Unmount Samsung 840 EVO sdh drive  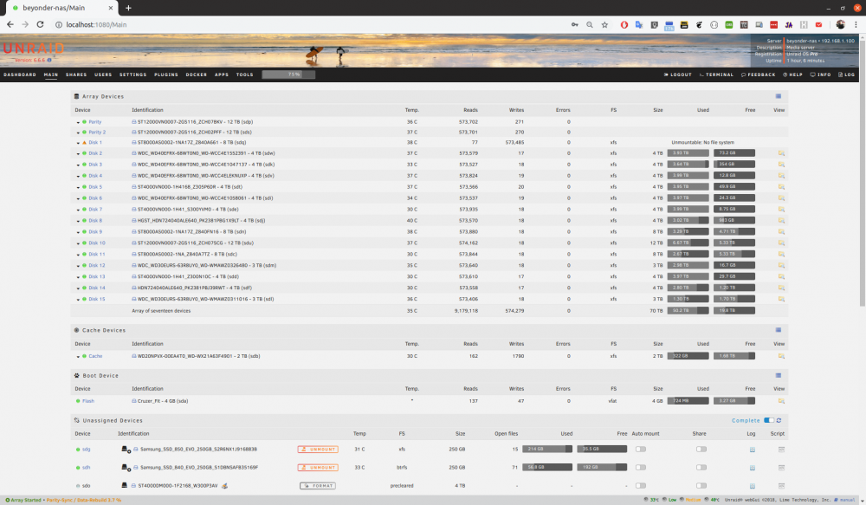click(318, 468)
